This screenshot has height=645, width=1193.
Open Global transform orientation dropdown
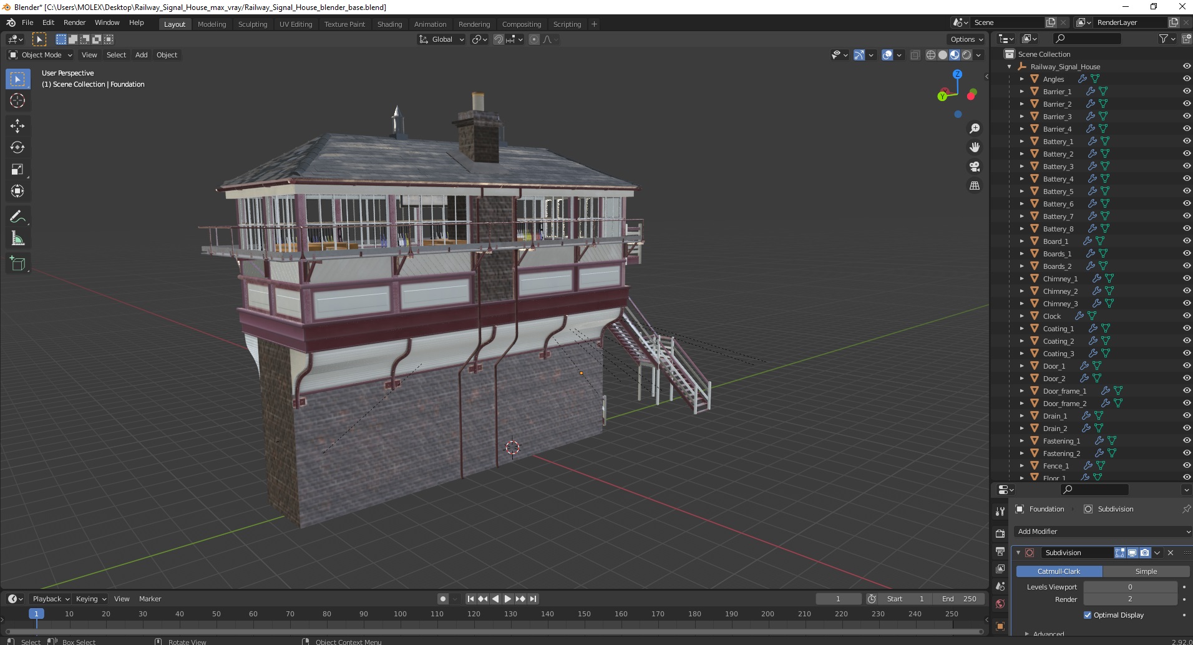[x=441, y=39]
